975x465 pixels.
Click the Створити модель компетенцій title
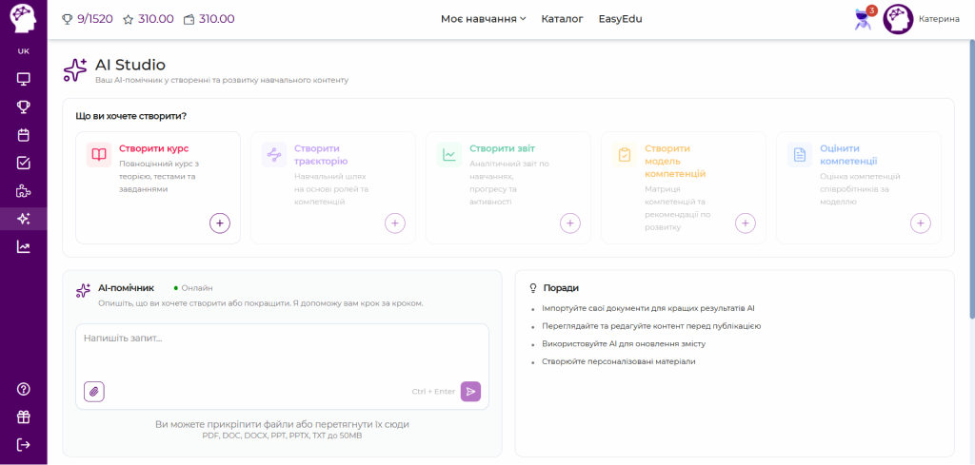(x=675, y=161)
